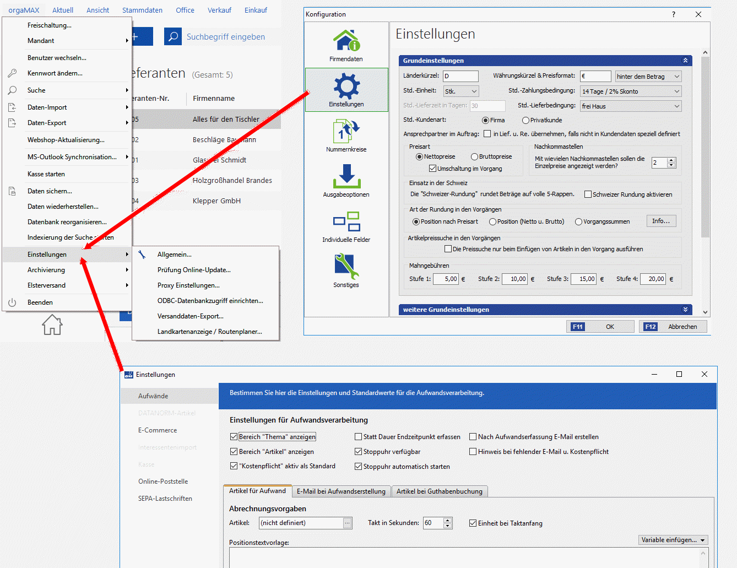Screen dimensions: 737x568
Task: Enable Schweizer Rundung aktivieren
Action: pyautogui.click(x=588, y=194)
